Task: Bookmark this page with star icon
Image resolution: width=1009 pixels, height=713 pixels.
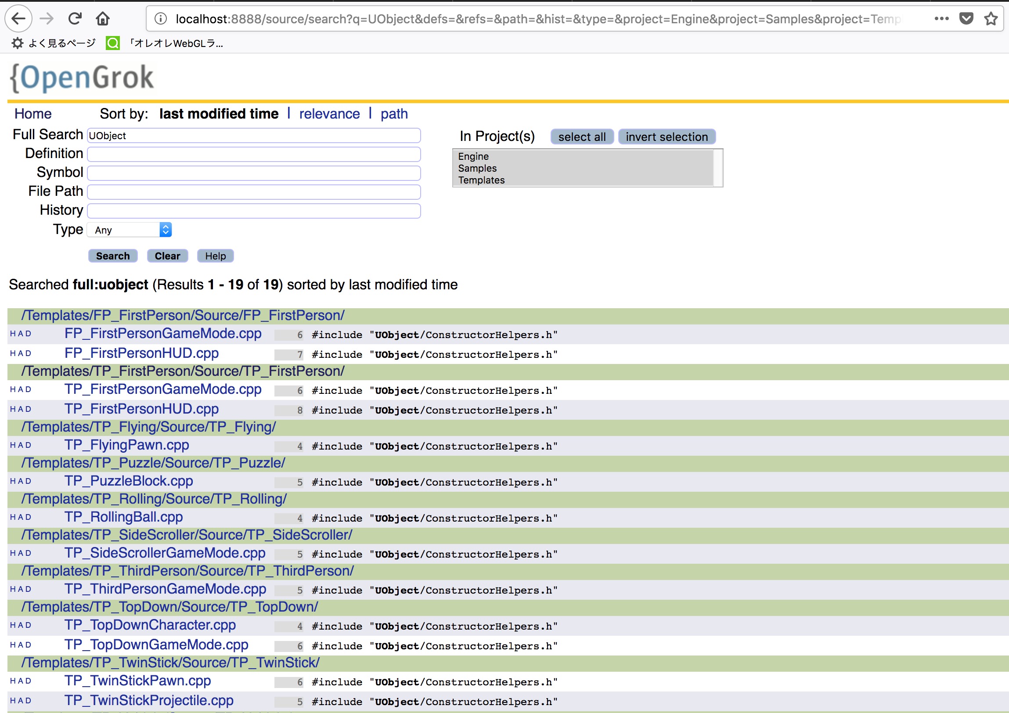Action: [x=991, y=18]
